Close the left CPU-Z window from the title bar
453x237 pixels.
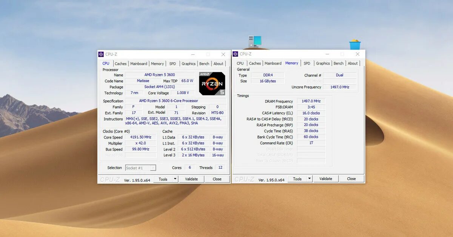coord(223,54)
